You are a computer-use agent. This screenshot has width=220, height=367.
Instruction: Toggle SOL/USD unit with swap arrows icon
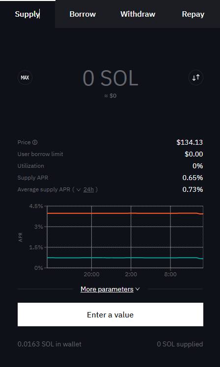pos(196,78)
